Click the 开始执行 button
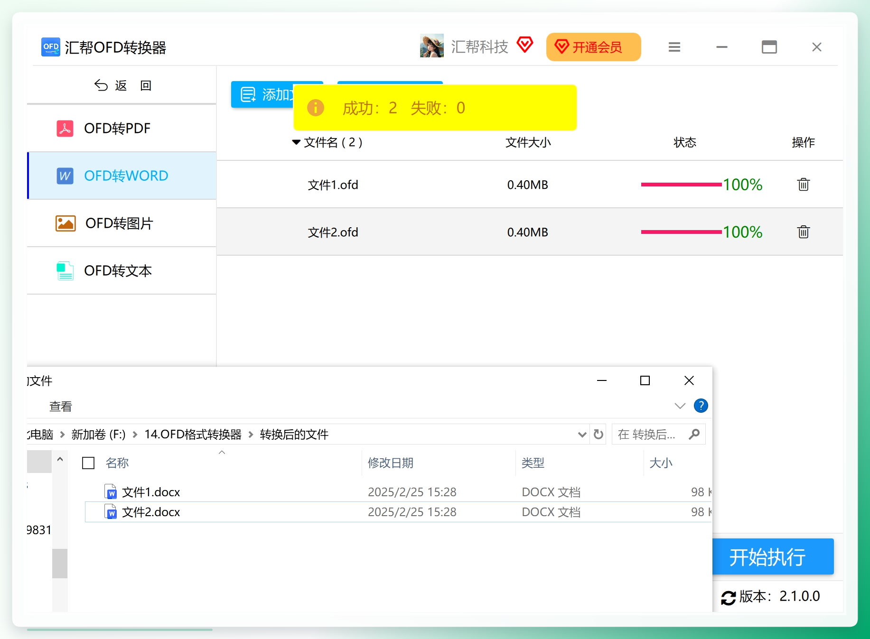870x639 pixels. [x=773, y=556]
